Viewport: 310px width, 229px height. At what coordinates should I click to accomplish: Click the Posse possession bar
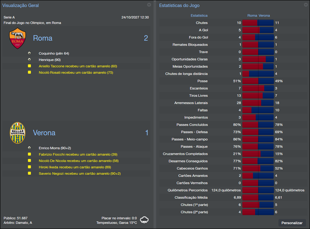coord(258,81)
